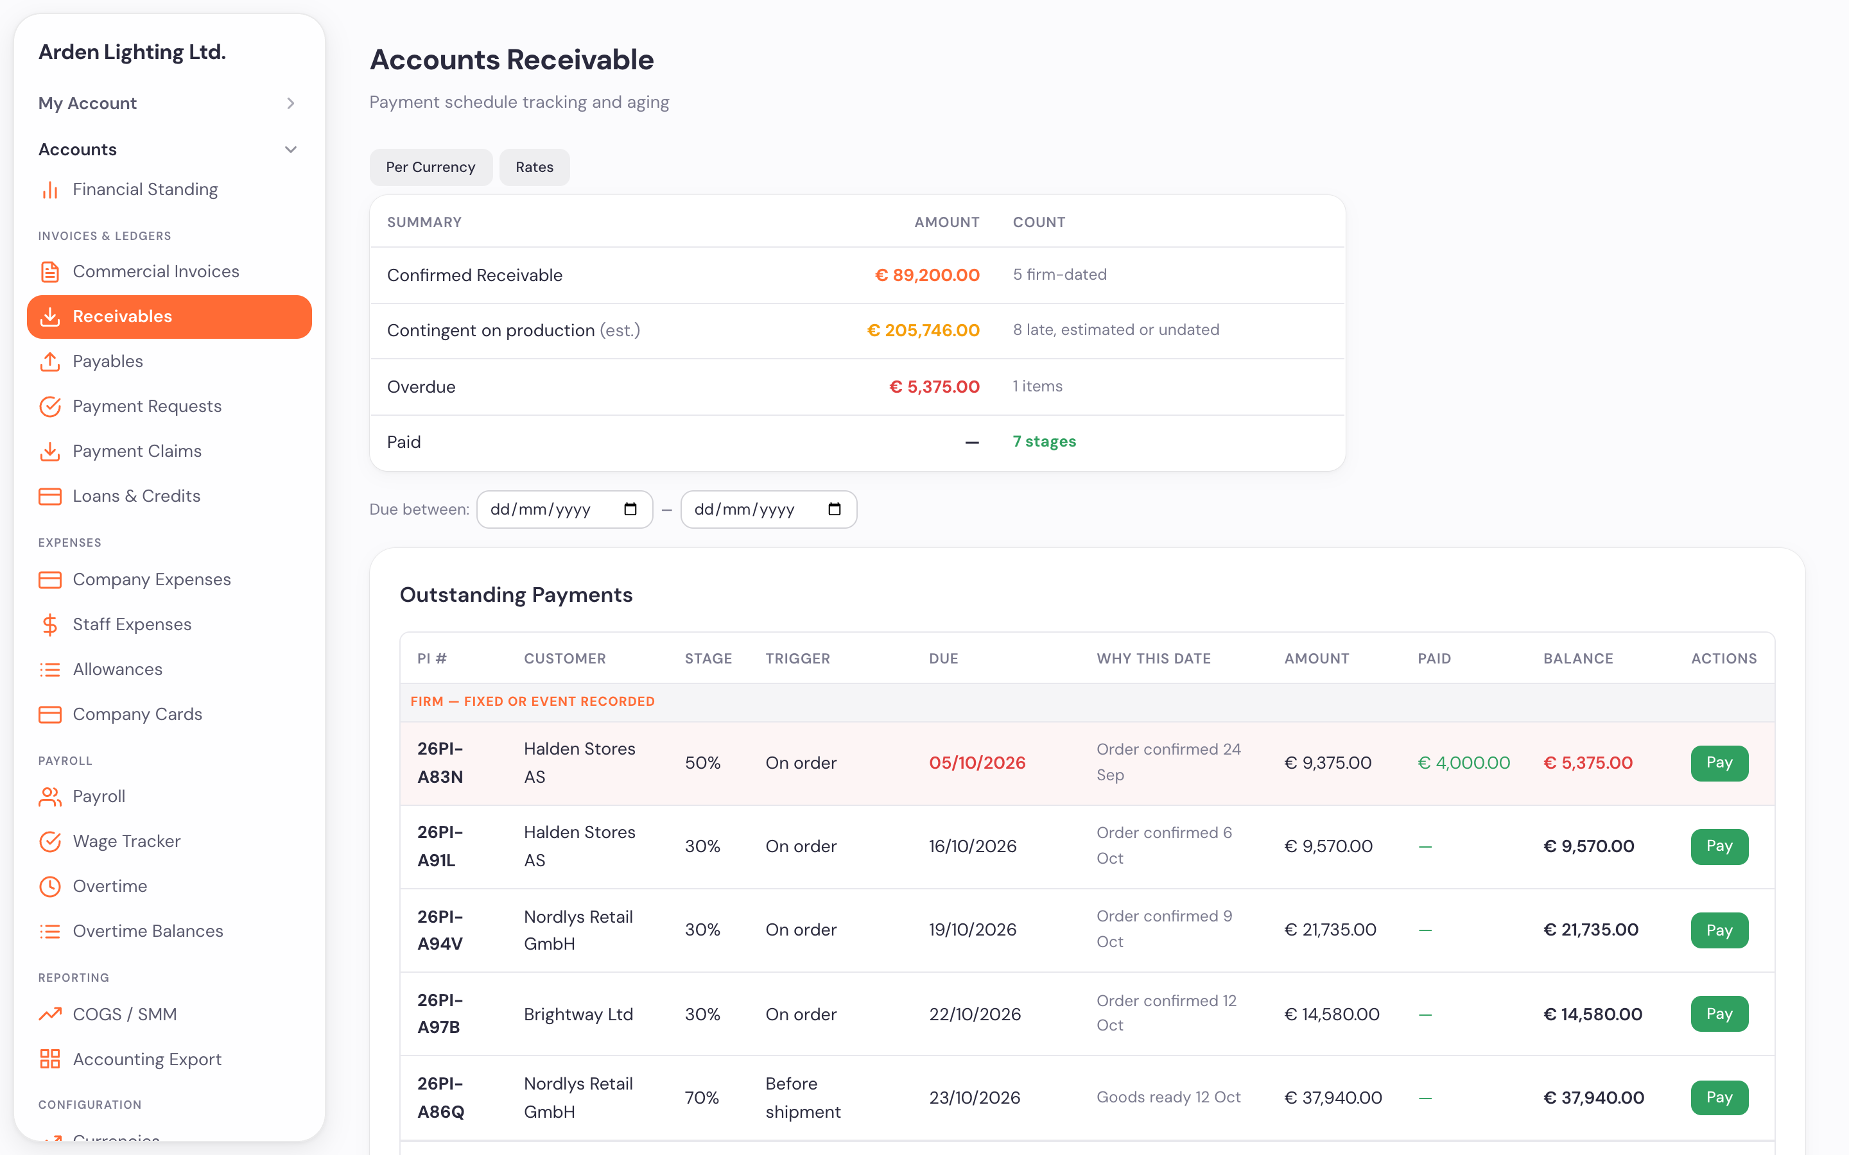Pay invoice 26PI-A83N for Halden Stores
1849x1155 pixels.
click(1719, 763)
